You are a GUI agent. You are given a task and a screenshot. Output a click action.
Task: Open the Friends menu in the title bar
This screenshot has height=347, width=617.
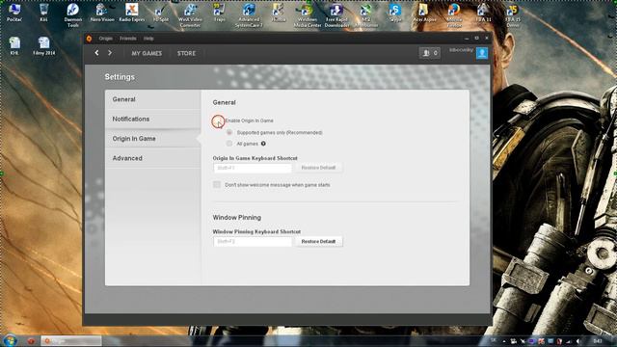tap(128, 39)
